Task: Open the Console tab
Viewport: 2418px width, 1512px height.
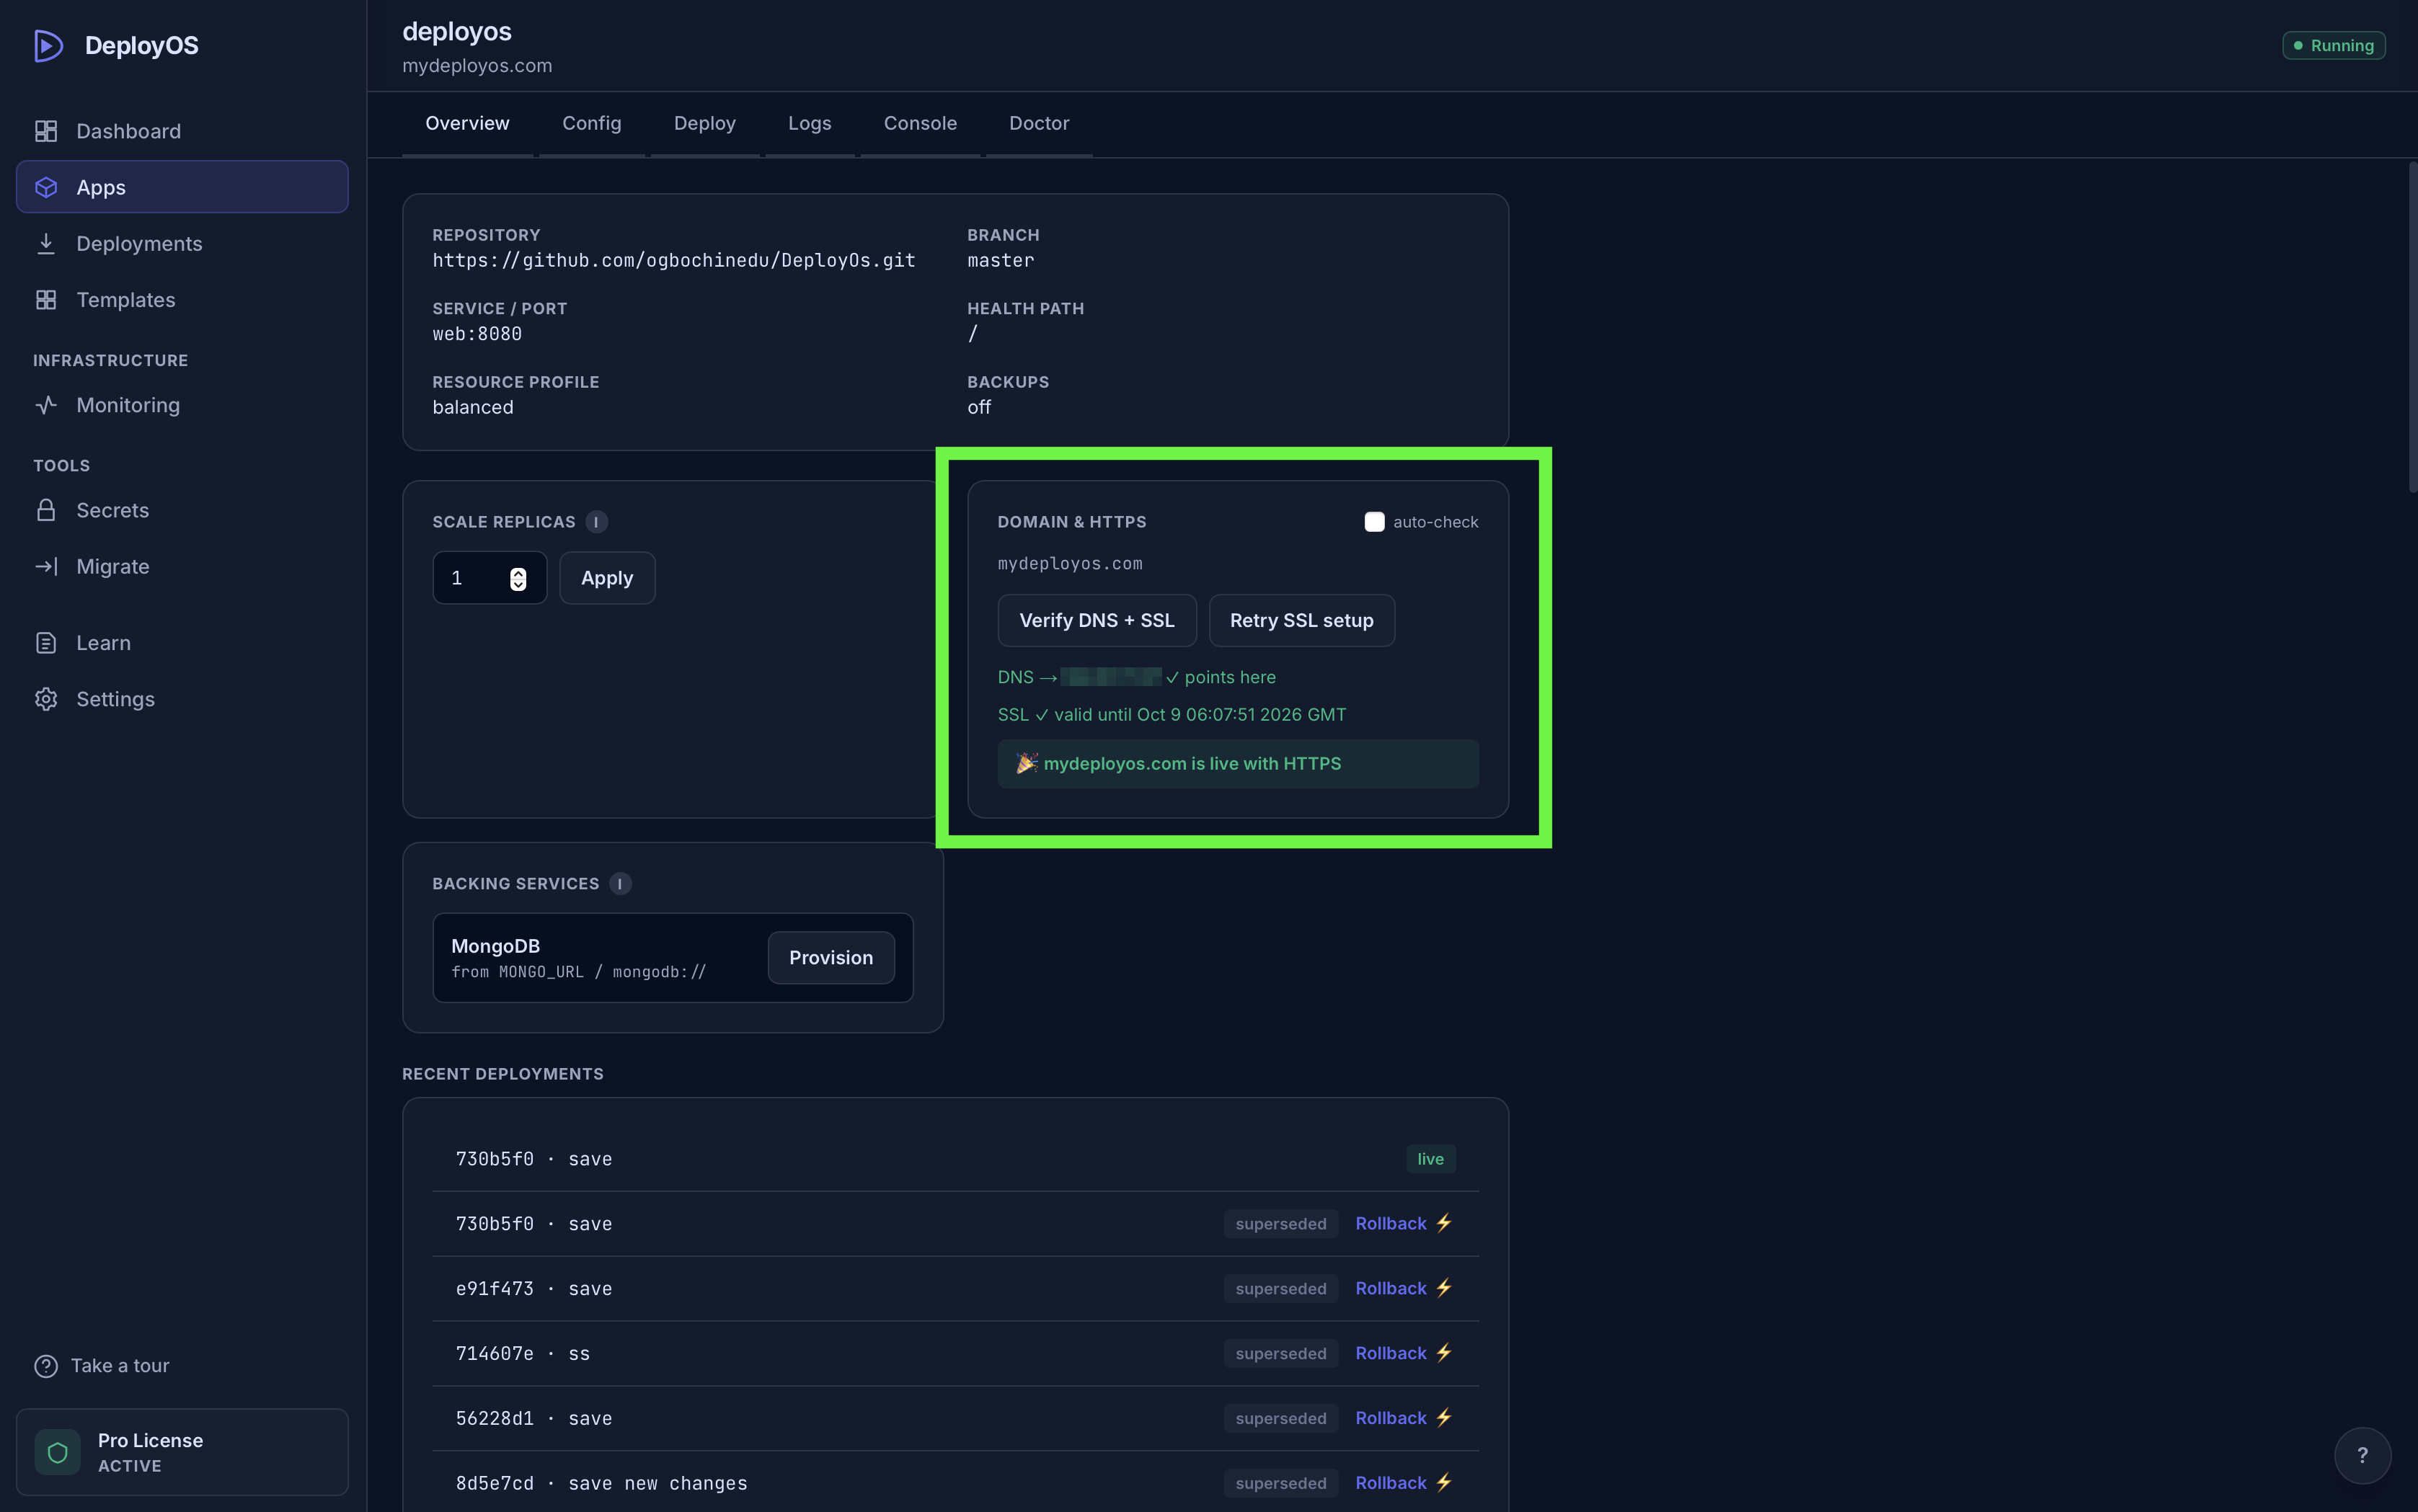Action: pos(921,123)
